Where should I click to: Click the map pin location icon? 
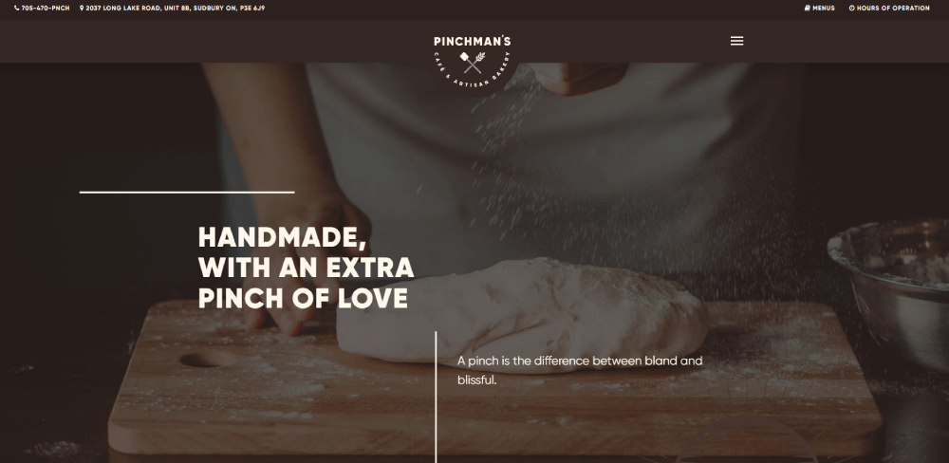pos(82,8)
